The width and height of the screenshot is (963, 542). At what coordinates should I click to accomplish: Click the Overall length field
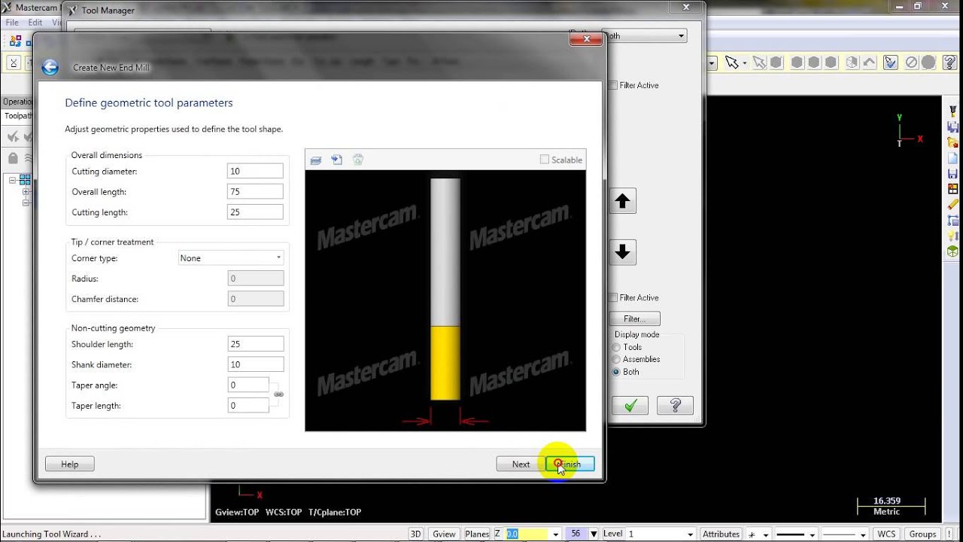pyautogui.click(x=255, y=191)
